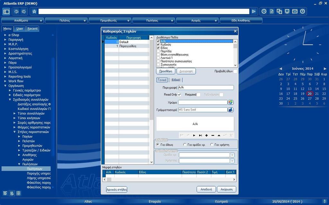Select the Παραγγελίες row in the list
329x205 pixels.
pyautogui.click(x=127, y=46)
